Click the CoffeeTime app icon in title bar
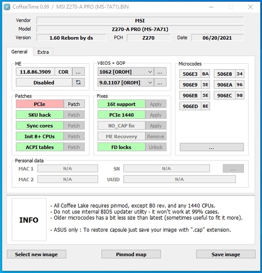This screenshot has height=273, width=262. [x=7, y=7]
